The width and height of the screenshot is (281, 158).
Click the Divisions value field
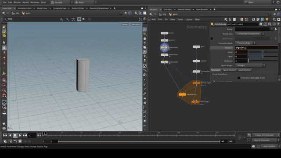(x=241, y=61)
